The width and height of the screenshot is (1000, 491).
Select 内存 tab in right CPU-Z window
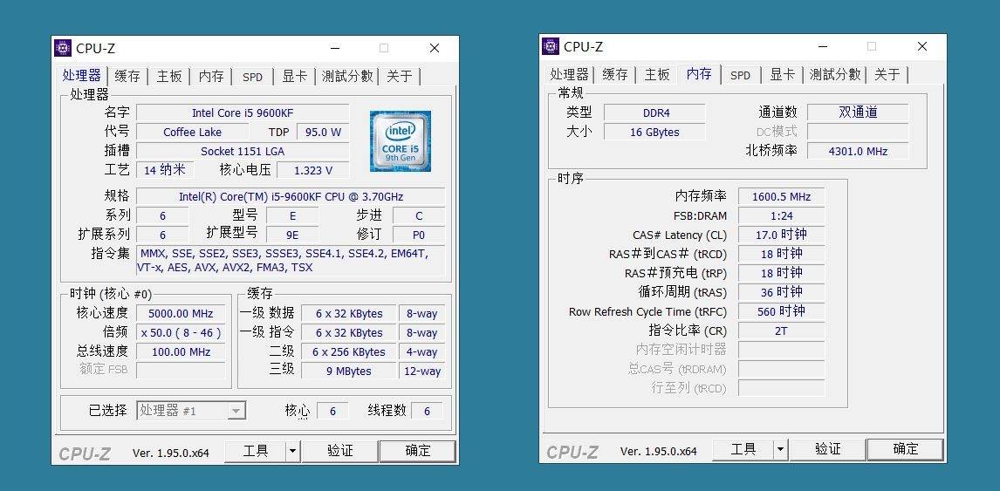tap(699, 74)
